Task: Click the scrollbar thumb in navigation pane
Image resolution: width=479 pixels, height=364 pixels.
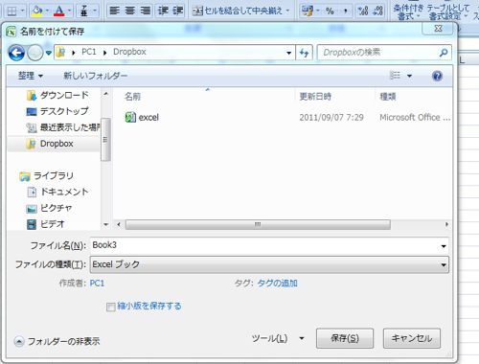Action: pyautogui.click(x=106, y=140)
